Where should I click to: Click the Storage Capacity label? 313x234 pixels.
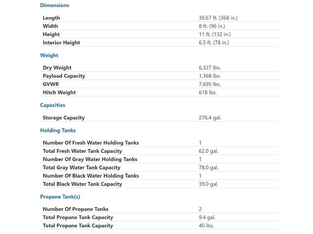(x=64, y=118)
